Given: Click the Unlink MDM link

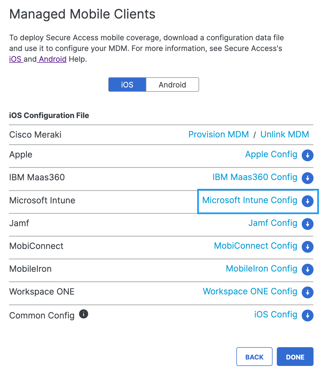Looking at the screenshot, I should pyautogui.click(x=285, y=134).
